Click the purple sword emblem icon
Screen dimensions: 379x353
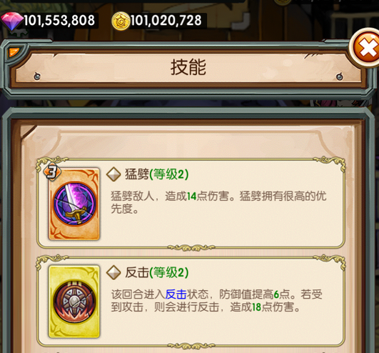tap(74, 204)
